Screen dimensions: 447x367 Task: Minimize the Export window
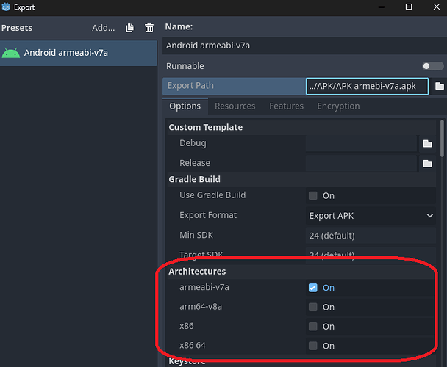click(x=382, y=7)
